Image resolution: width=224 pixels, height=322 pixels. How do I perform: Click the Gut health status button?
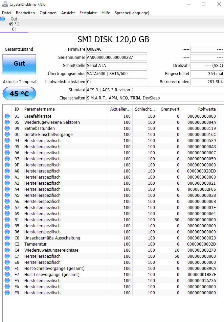tap(19, 64)
